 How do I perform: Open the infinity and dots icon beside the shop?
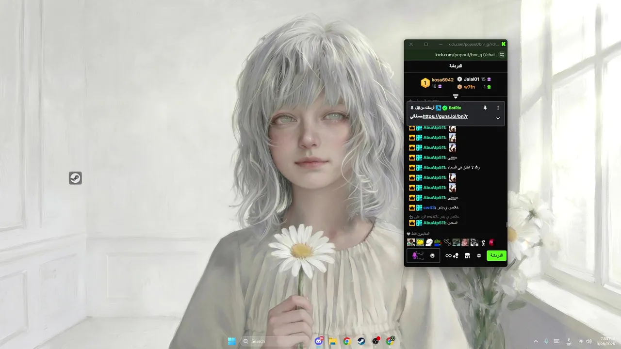pyautogui.click(x=452, y=255)
